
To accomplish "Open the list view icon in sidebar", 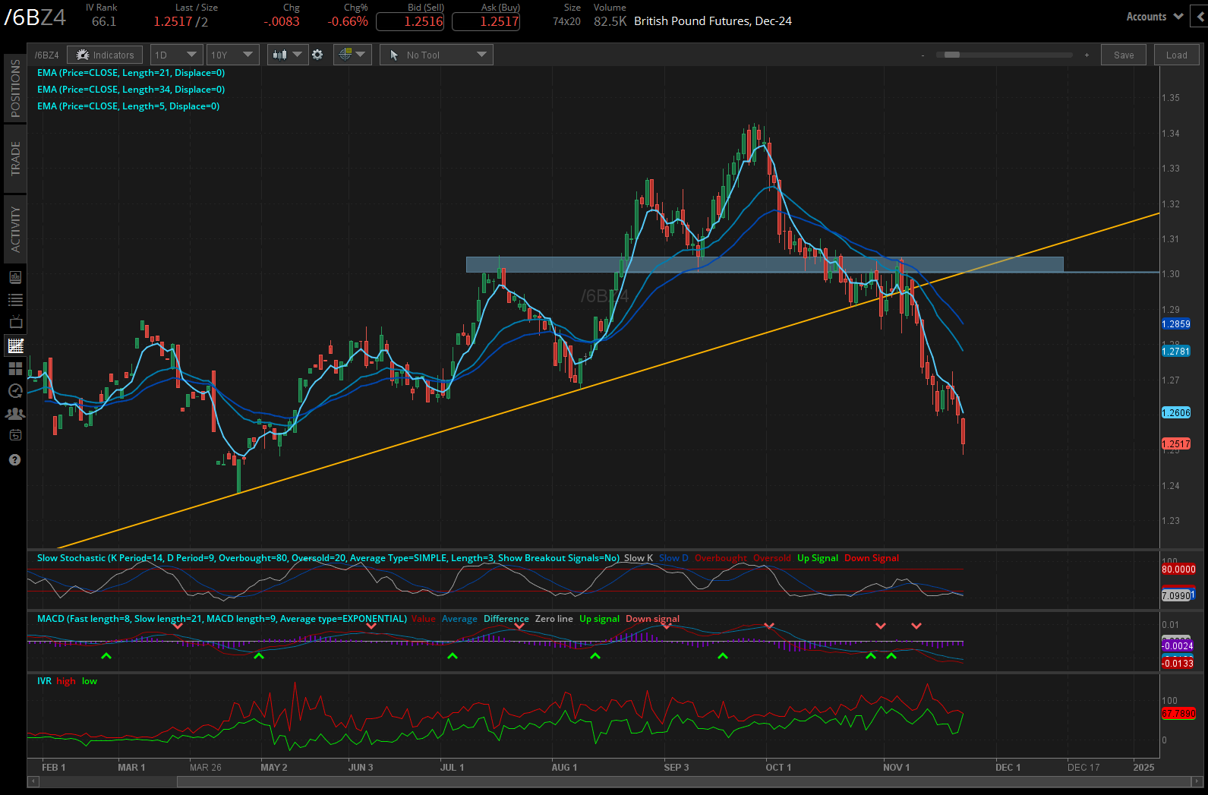I will click(x=15, y=300).
